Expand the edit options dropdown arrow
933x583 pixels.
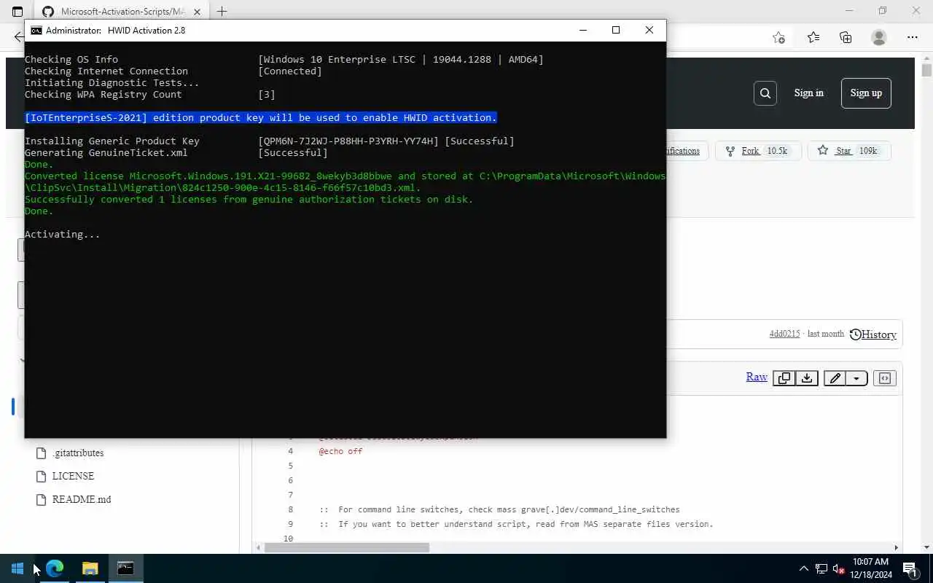click(x=856, y=378)
